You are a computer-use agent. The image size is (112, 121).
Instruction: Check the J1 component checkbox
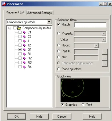tap(20, 41)
